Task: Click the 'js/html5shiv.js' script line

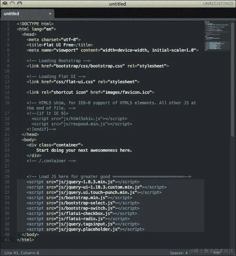Action: (79, 119)
